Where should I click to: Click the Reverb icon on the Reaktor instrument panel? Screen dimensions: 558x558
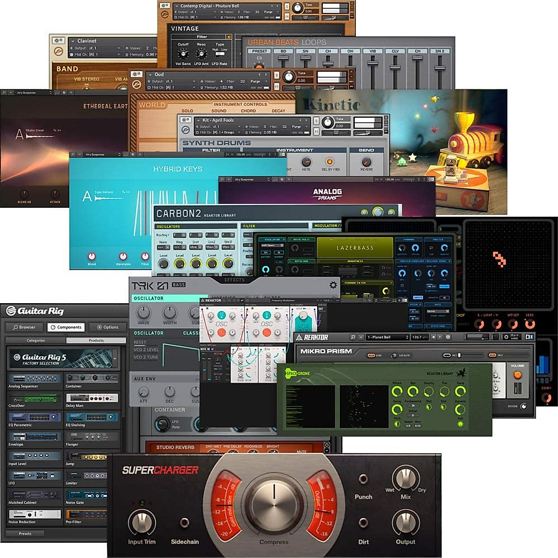524,406
